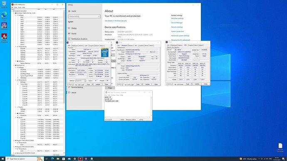Switch to the Settings taskbar icon
287x161 pixels.
point(75,159)
